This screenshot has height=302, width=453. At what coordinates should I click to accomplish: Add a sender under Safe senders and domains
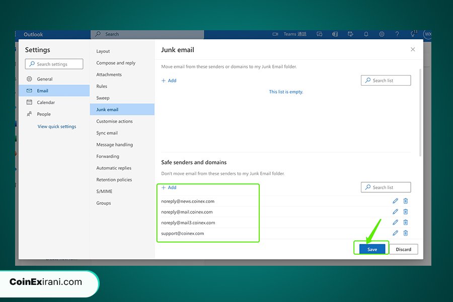coord(169,187)
